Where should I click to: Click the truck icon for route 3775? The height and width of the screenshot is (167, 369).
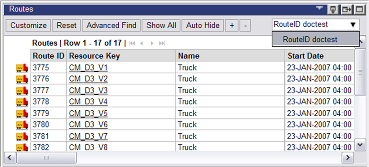pos(22,68)
